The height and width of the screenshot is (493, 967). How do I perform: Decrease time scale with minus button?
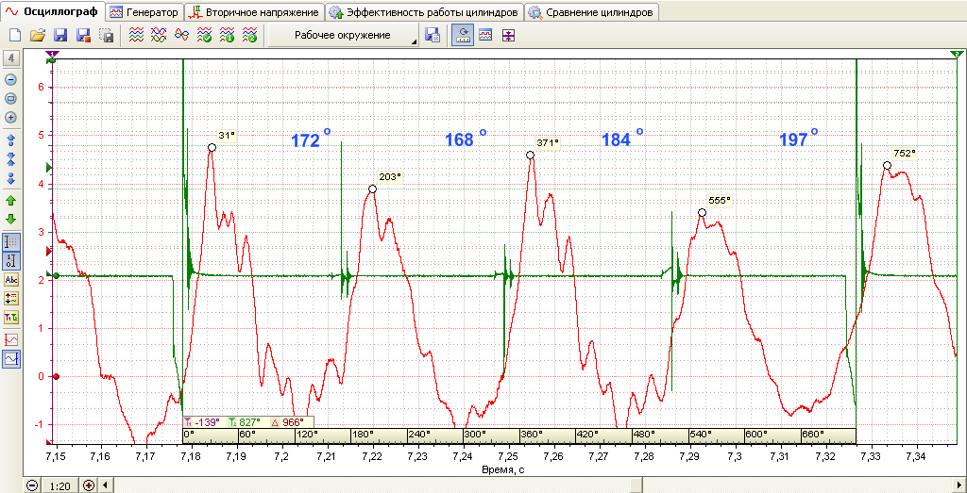click(33, 485)
